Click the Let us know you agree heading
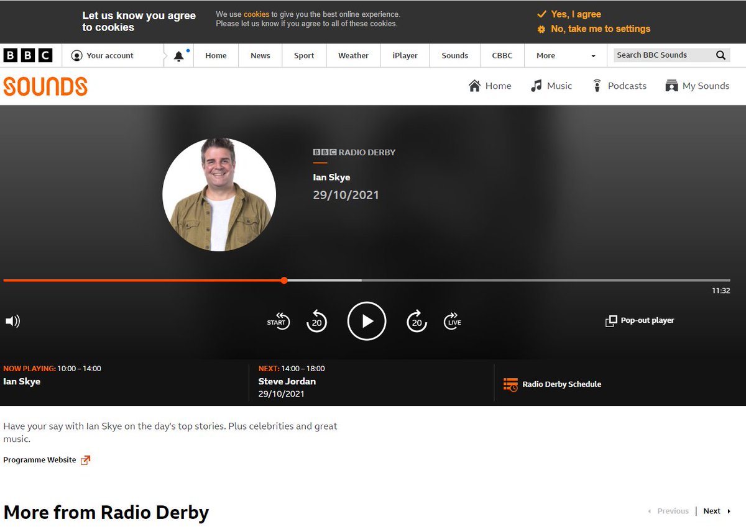Screen dimensions: 746x527 [x=139, y=22]
